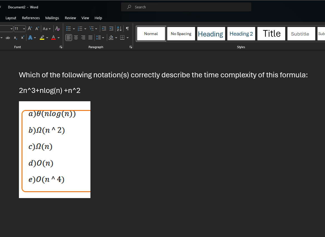Click the Superscript icon
Screen dimensions: 325x237
point(22,37)
